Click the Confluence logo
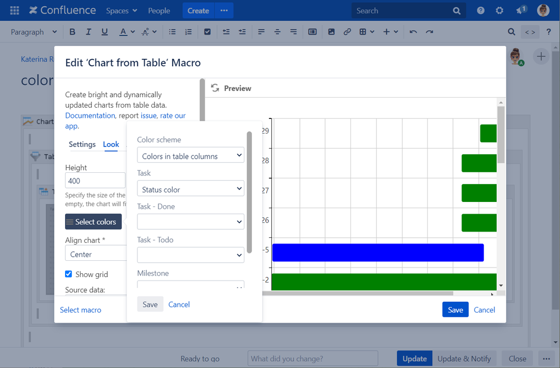Viewport: 560px width, 368px height. [62, 10]
